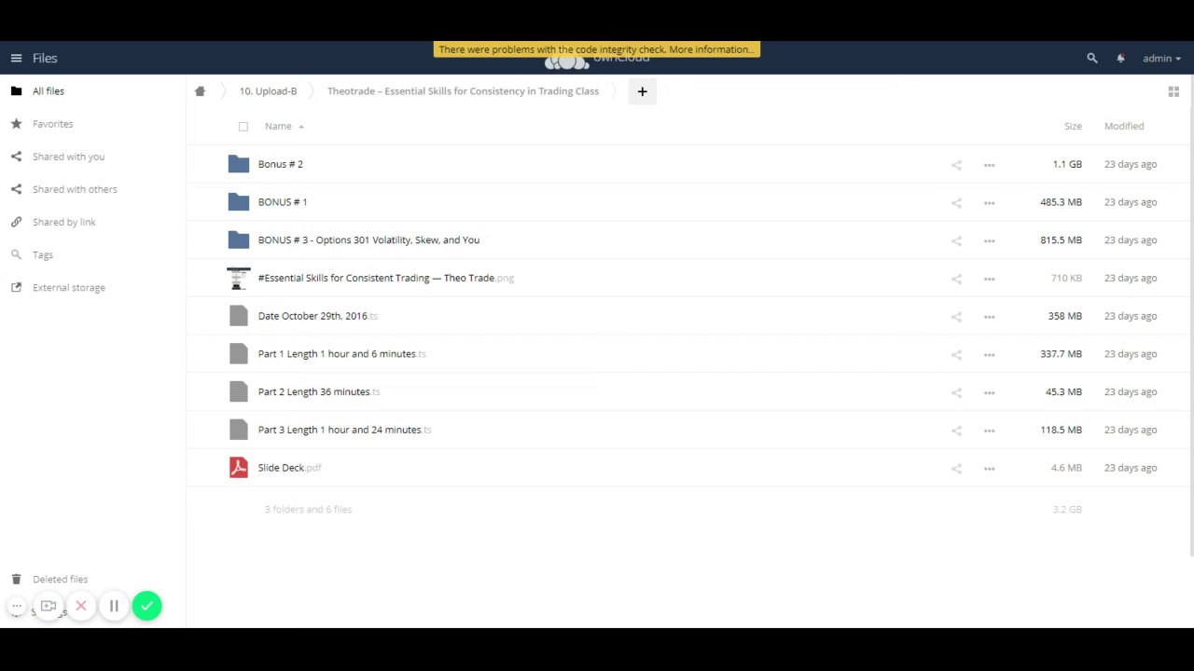Switch to grid view icon
The width and height of the screenshot is (1194, 671).
pyautogui.click(x=1173, y=91)
